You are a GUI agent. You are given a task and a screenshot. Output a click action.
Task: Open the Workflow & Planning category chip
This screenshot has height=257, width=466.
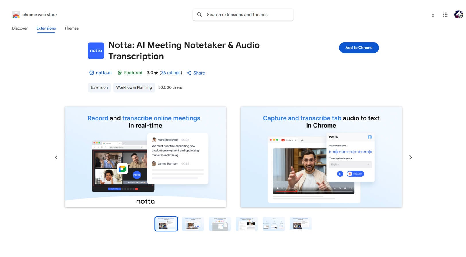pos(134,87)
